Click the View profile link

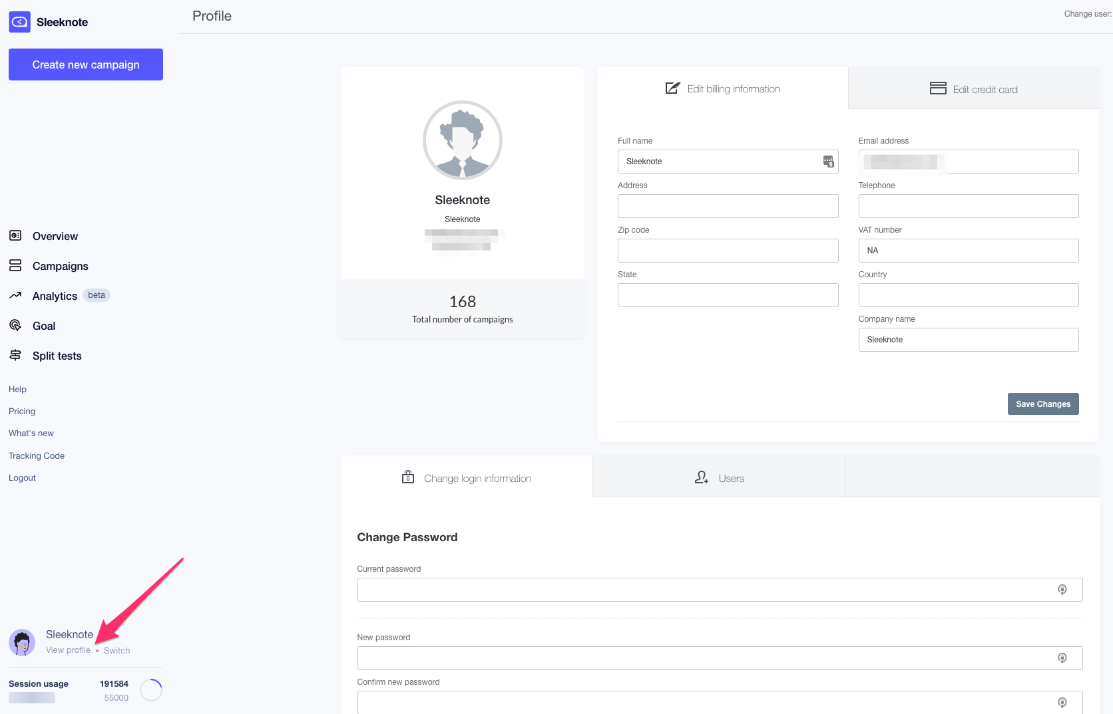point(68,650)
